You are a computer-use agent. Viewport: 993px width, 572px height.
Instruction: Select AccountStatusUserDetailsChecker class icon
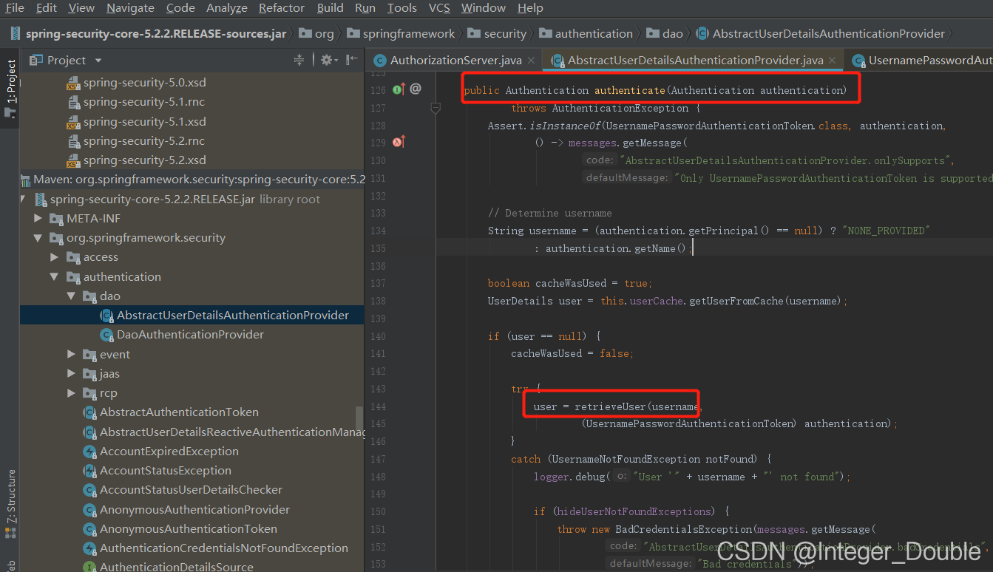click(x=89, y=490)
